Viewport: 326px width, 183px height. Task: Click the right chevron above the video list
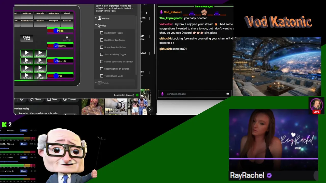(146, 13)
